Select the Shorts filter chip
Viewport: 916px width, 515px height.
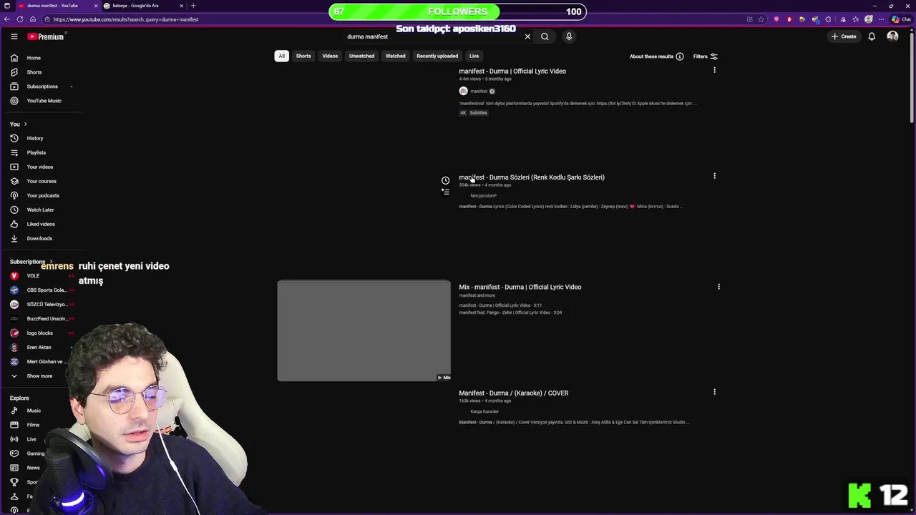pyautogui.click(x=303, y=56)
